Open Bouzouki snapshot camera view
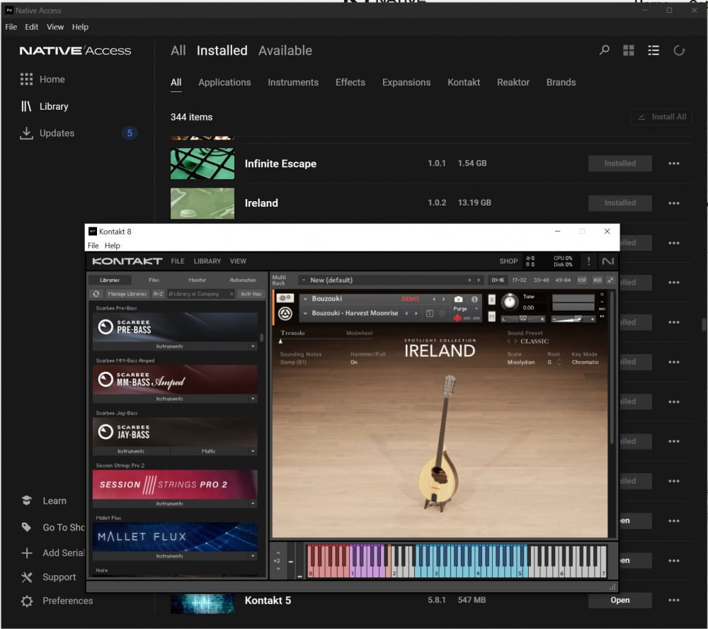 pos(458,299)
